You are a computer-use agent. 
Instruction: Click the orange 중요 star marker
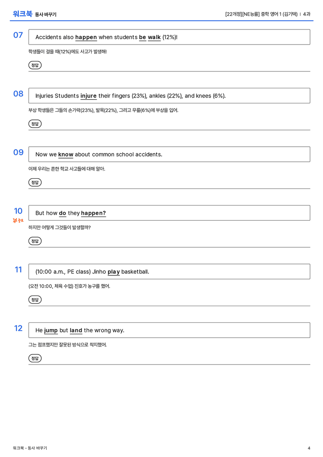click(x=18, y=220)
